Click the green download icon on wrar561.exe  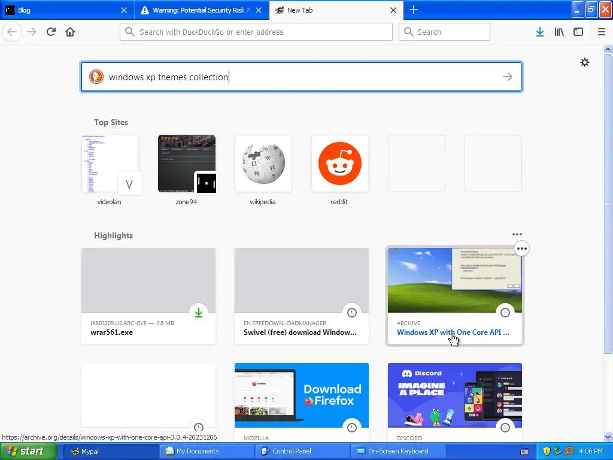199,313
